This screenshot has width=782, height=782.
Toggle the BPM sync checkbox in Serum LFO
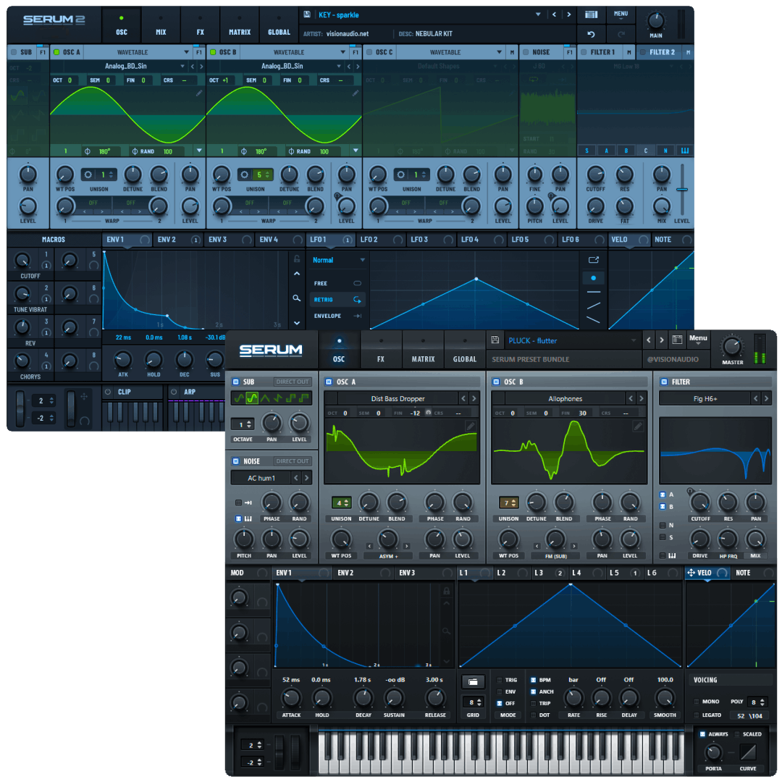(533, 680)
